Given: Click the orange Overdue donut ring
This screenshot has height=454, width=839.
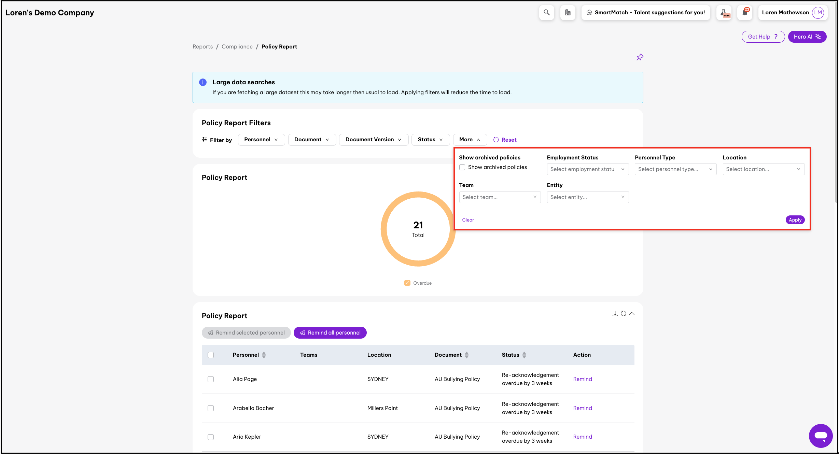Looking at the screenshot, I should click(x=384, y=229).
